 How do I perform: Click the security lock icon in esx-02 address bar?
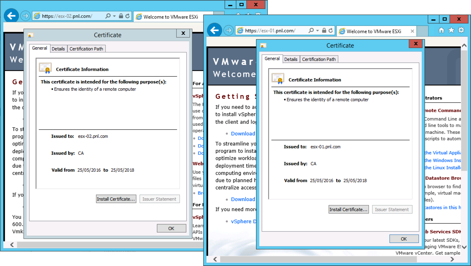coord(121,16)
